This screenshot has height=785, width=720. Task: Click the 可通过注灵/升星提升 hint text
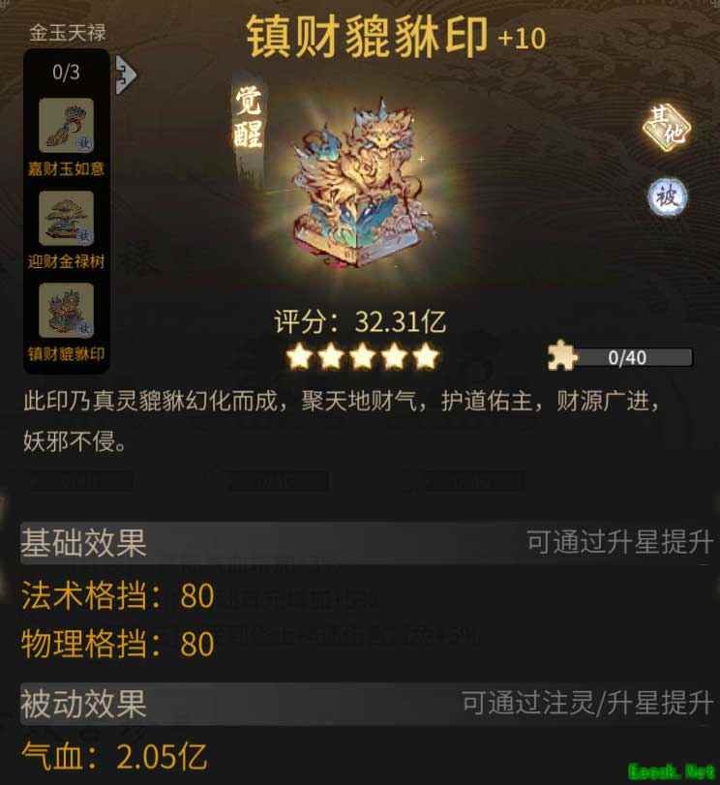tap(587, 703)
